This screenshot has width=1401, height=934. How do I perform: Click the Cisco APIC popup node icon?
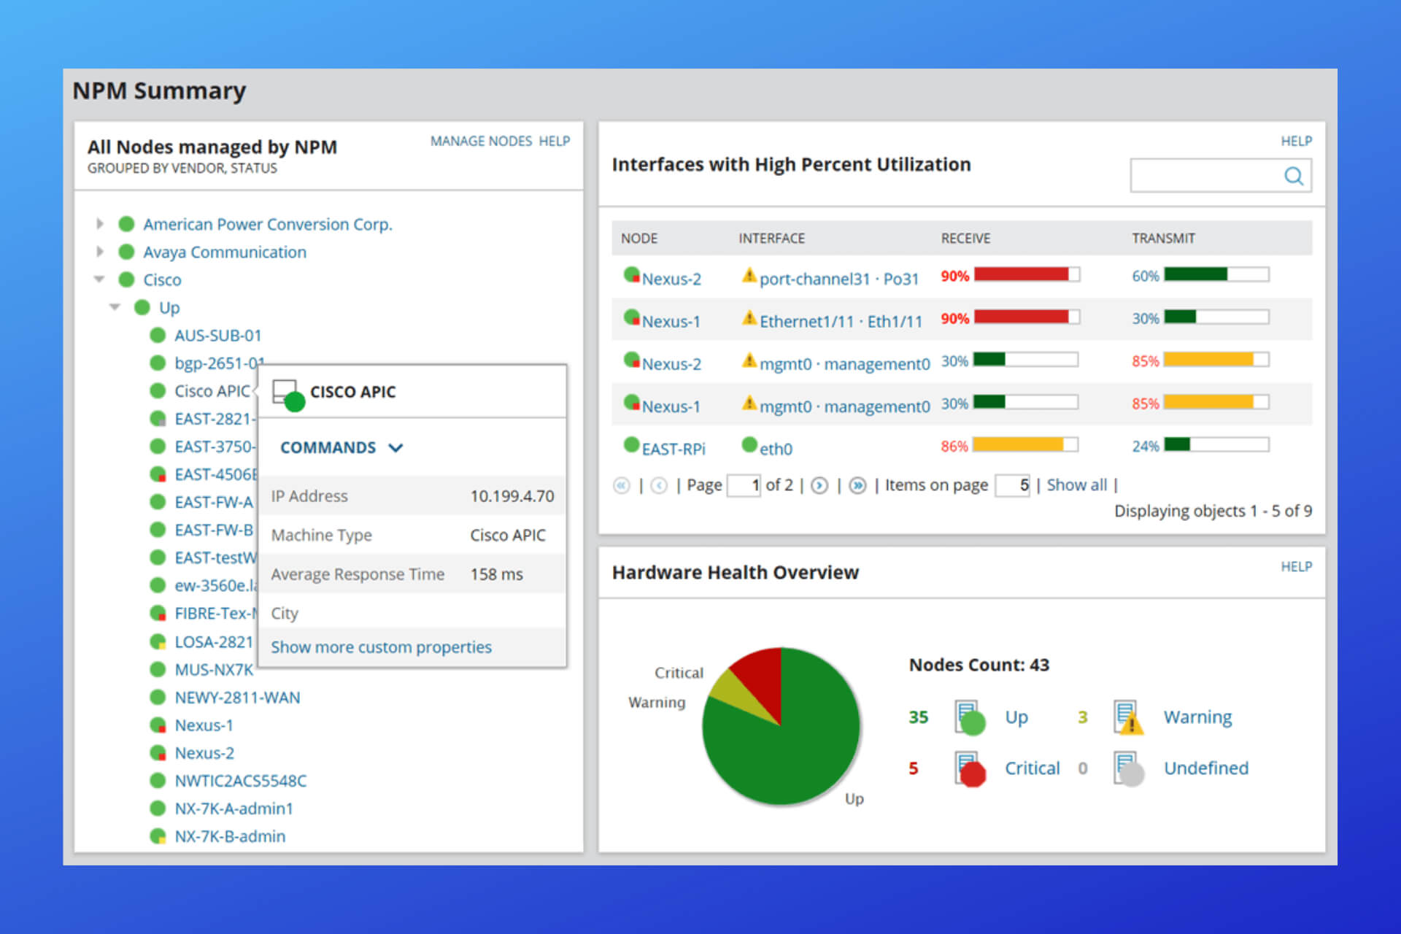[288, 395]
